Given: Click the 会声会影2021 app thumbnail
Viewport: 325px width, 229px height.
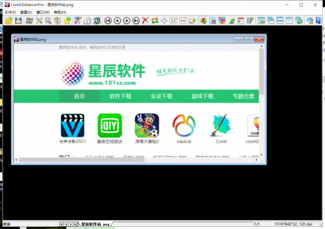Looking at the screenshot, I should [73, 126].
